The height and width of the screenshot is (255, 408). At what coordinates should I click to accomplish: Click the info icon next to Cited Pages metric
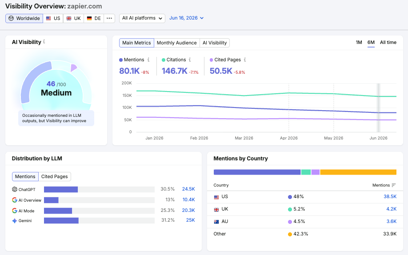pyautogui.click(x=245, y=60)
